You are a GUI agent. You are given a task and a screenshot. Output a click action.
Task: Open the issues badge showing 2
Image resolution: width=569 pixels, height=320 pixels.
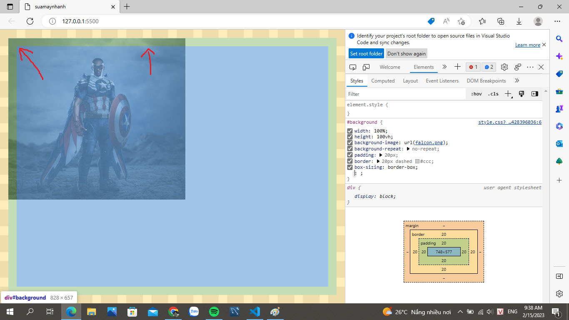click(489, 67)
